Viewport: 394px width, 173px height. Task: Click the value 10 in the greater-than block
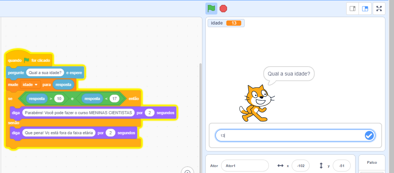coord(59,99)
